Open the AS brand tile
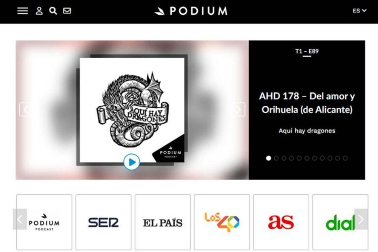The height and width of the screenshot is (252, 378). (281, 222)
